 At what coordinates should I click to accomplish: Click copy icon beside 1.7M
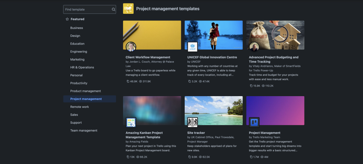251,157
